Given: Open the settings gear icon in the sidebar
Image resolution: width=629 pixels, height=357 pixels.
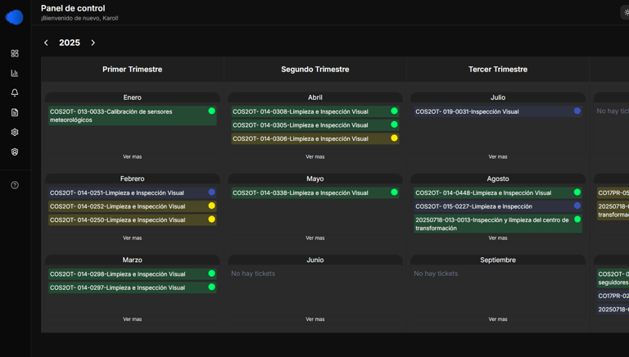Looking at the screenshot, I should 15,132.
